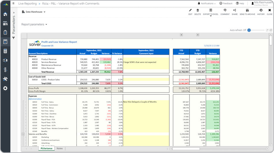274x153 pixels.
Task: Collapse the Salaries and Benefits row group
Action: pyautogui.click(x=23, y=134)
